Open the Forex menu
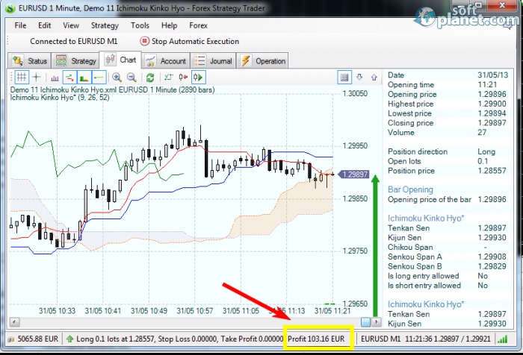The height and width of the screenshot is (355, 523). [199, 25]
